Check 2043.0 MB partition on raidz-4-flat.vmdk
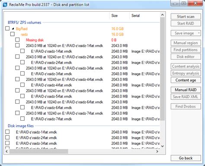Viewport: 205px width, 166px height. click(x=17, y=79)
